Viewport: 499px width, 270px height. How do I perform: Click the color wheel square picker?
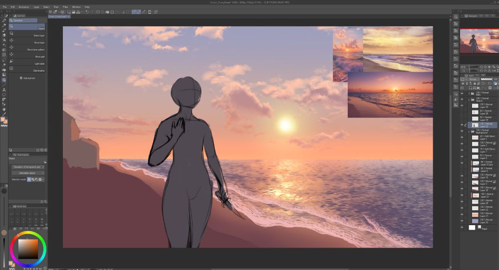pos(28,249)
